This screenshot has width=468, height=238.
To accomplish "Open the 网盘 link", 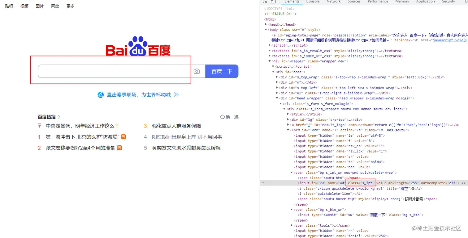I will click(55, 6).
